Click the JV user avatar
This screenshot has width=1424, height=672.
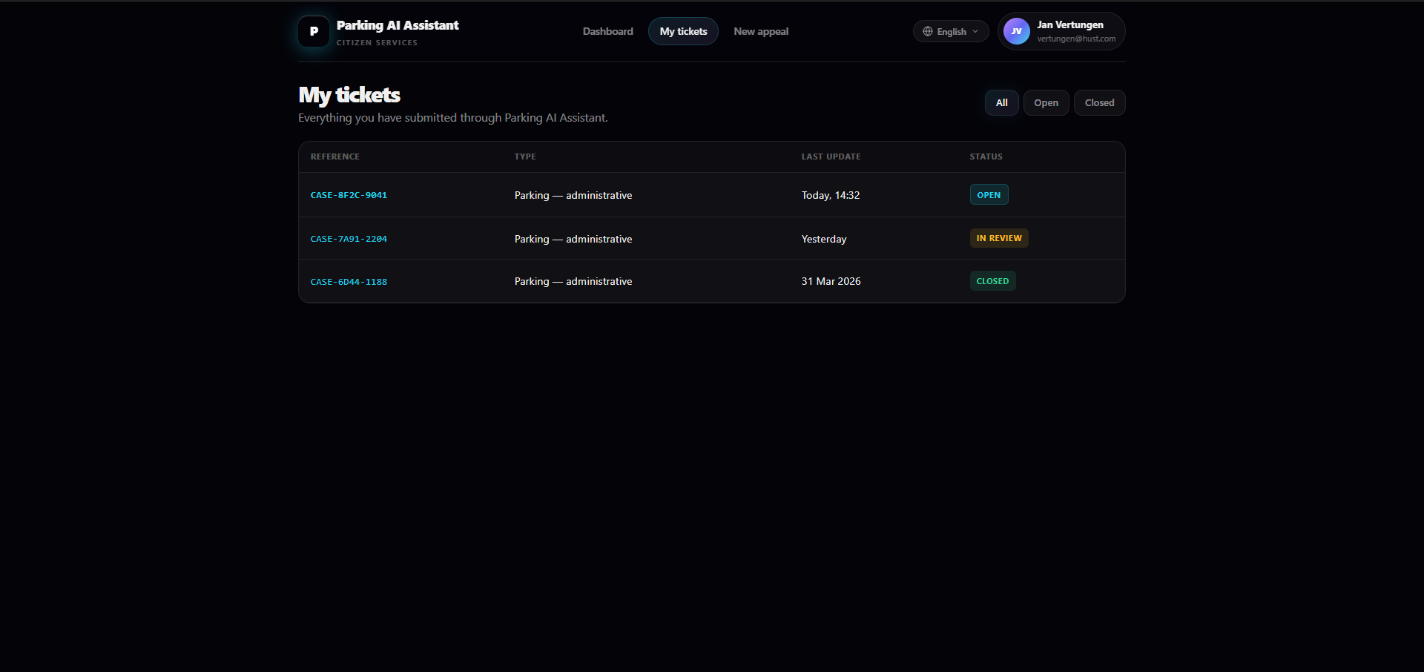1016,31
